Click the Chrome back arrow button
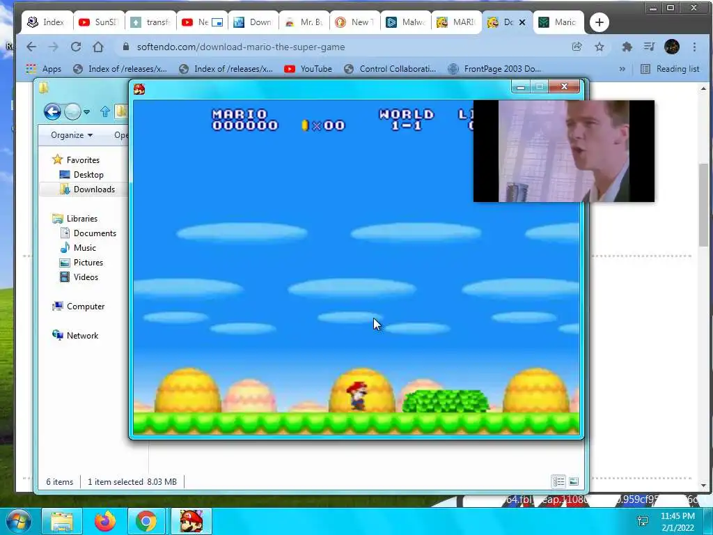Viewport: 713px width, 535px height. click(x=31, y=47)
